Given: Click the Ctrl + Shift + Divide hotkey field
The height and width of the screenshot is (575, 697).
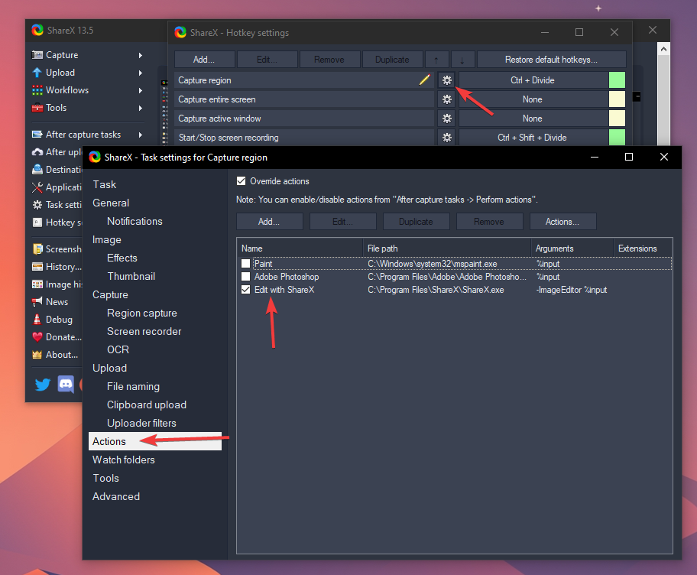Looking at the screenshot, I should pyautogui.click(x=532, y=137).
